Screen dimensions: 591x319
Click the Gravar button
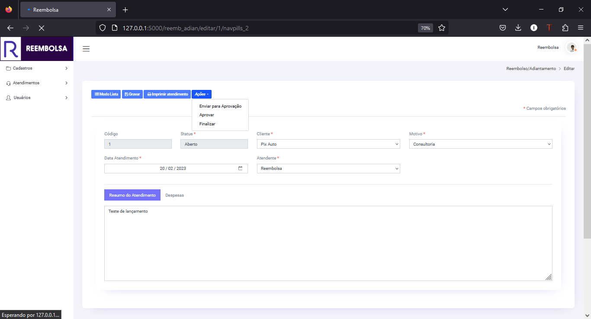[x=132, y=94]
